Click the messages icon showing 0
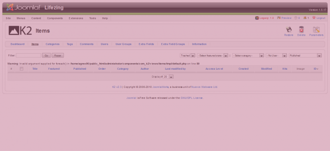Screen dimensions: 330x151 point(296,18)
